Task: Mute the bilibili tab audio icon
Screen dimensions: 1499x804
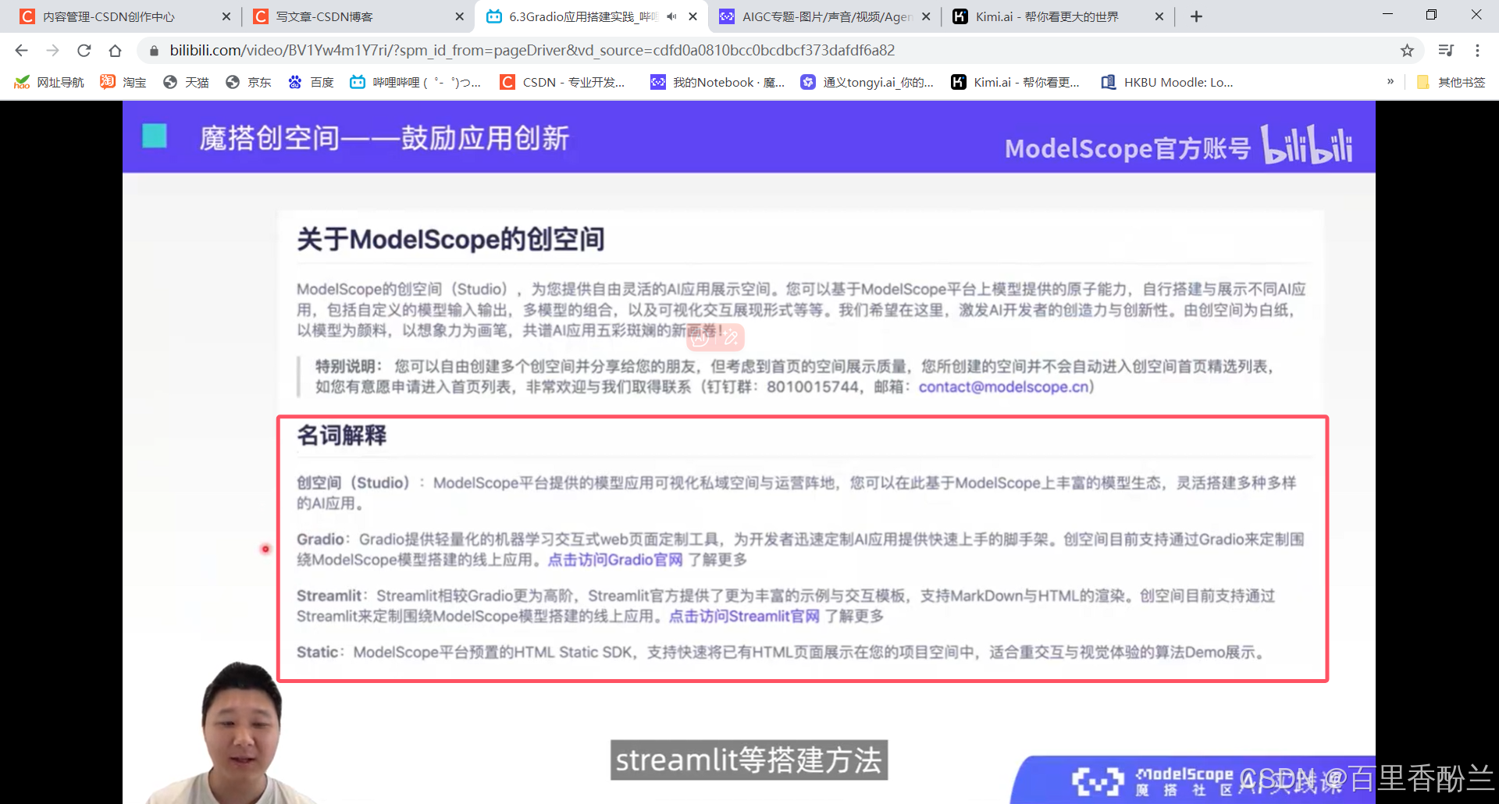Action: [671, 16]
